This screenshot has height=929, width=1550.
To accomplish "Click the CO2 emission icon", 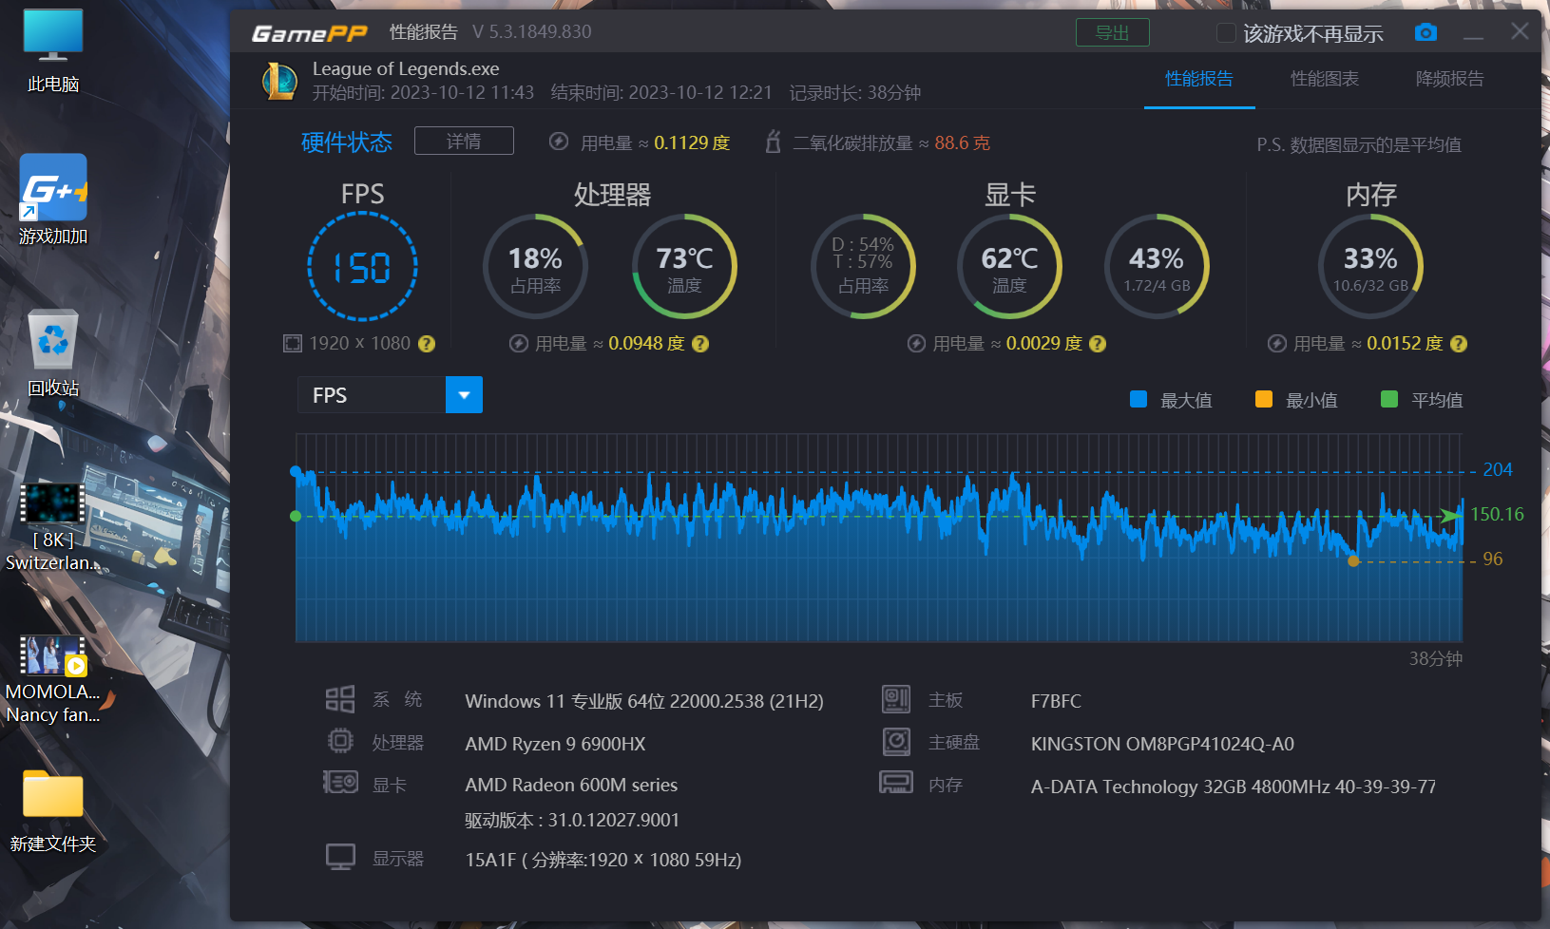I will pos(774,142).
